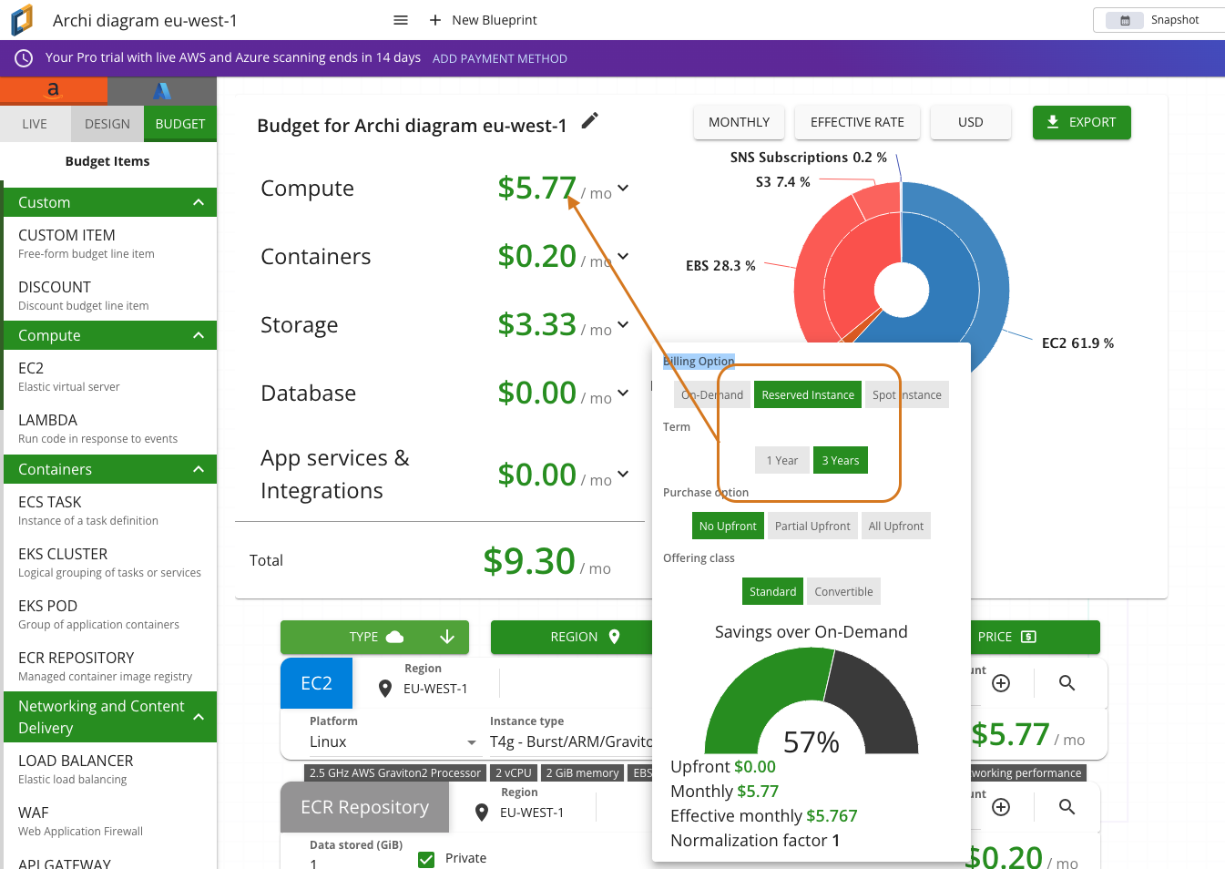The image size is (1225, 869).
Task: Add a CUSTOM ITEM budget line
Action: tap(108, 243)
